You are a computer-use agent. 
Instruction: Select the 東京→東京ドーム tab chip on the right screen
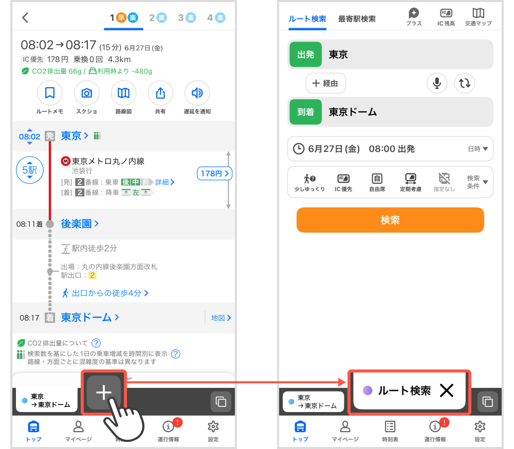click(x=314, y=402)
